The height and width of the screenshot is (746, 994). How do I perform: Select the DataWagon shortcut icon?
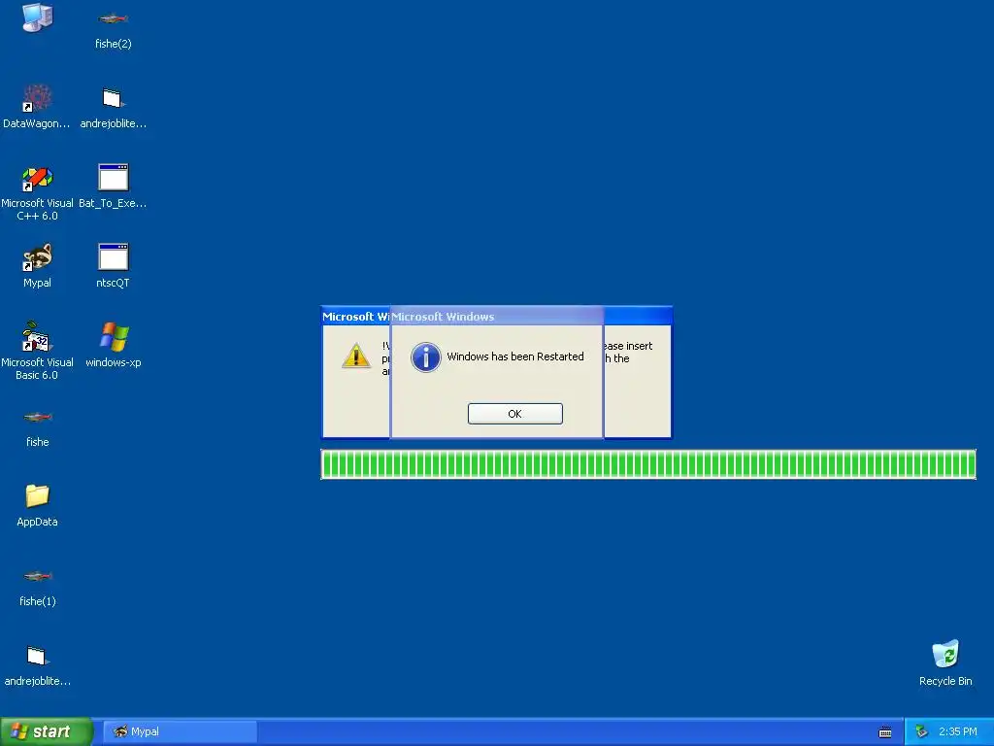(37, 107)
